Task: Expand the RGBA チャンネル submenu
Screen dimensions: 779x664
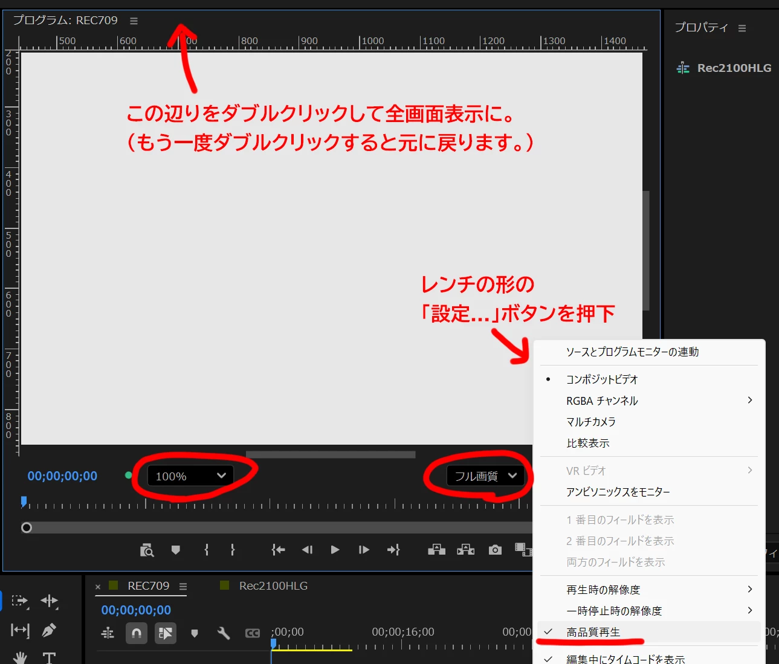Action: pos(648,401)
